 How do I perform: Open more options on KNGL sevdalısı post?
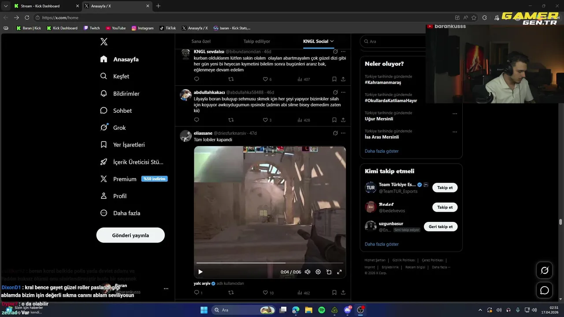pyautogui.click(x=343, y=52)
